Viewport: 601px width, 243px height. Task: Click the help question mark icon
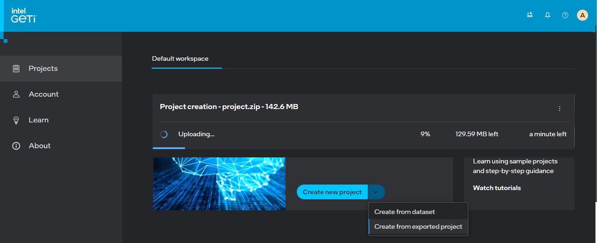tap(565, 15)
